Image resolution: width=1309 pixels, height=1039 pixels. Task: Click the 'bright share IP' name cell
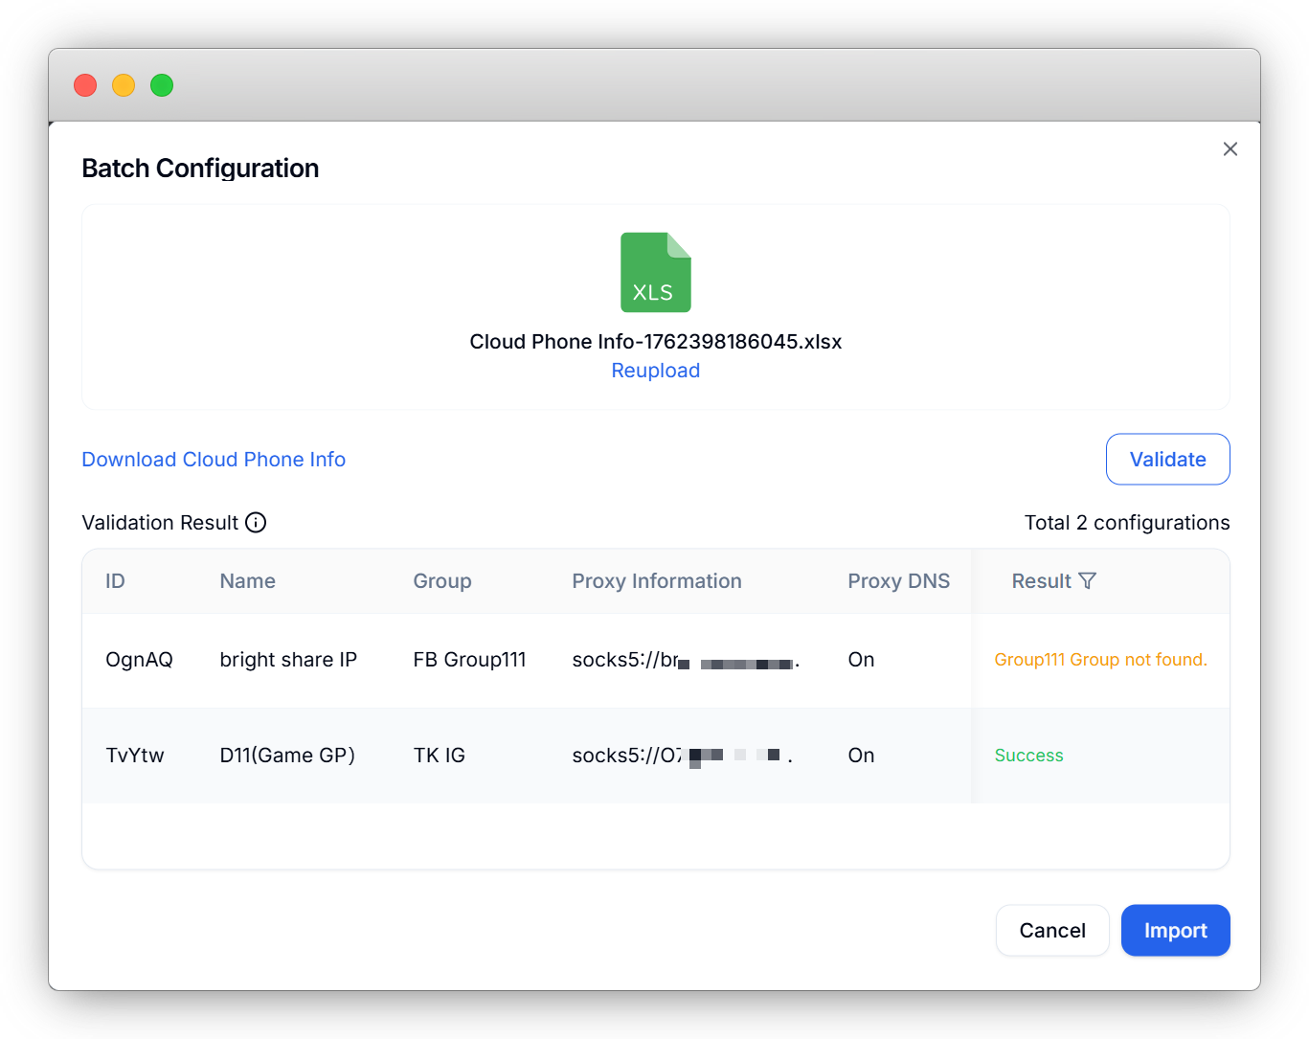[x=288, y=660]
